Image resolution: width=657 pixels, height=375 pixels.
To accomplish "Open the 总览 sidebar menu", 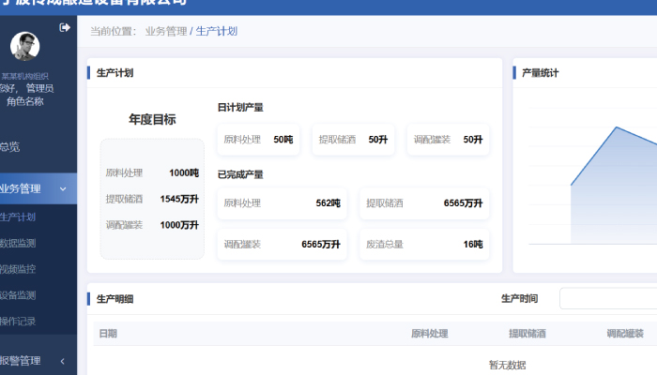I will tap(10, 147).
